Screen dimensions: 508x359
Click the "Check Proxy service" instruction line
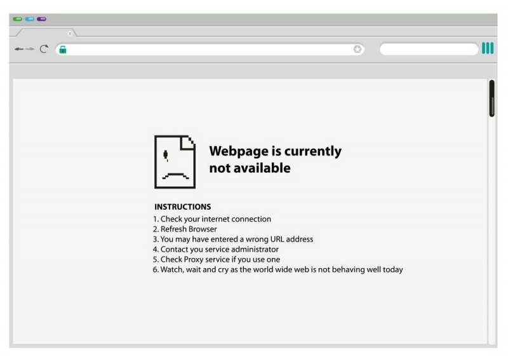tap(217, 259)
